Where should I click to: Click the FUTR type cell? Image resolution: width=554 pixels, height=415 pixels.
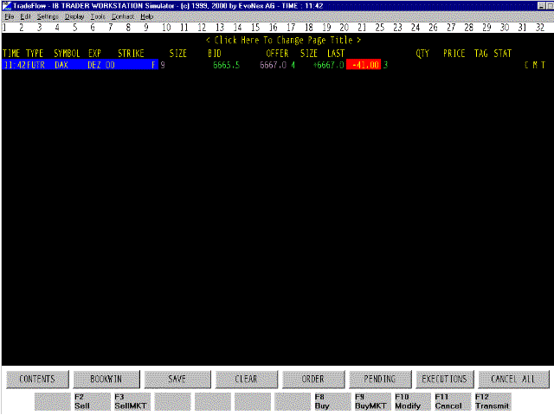click(x=35, y=65)
